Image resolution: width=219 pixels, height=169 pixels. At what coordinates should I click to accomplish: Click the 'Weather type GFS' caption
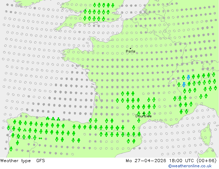(22, 161)
